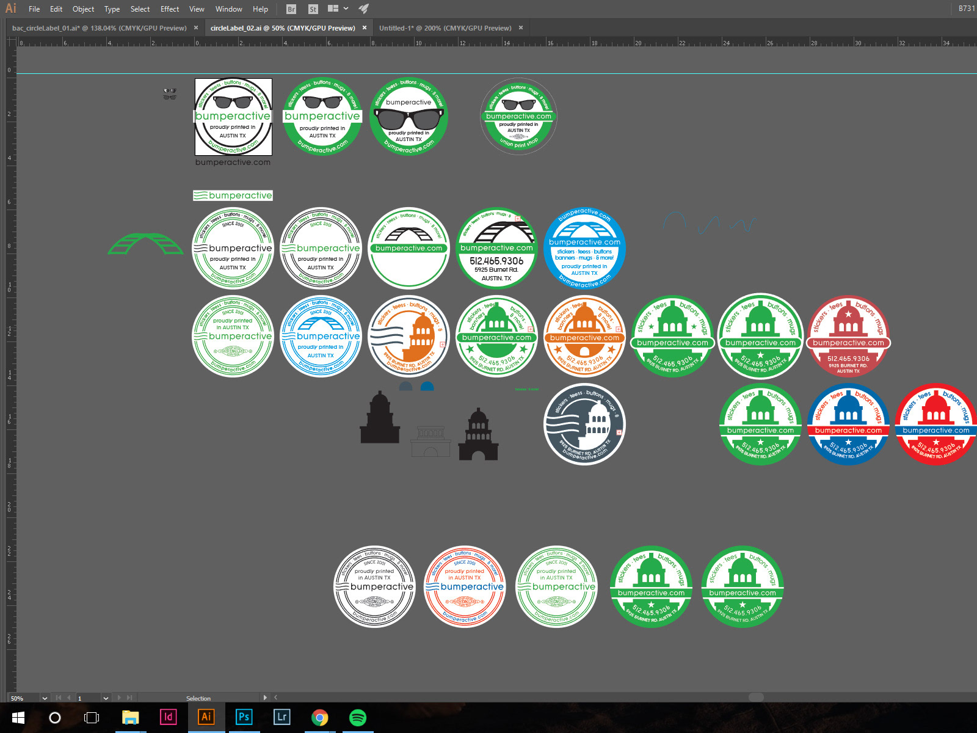Select the tall black capitol silhouette
977x733 pixels.
[x=379, y=418]
